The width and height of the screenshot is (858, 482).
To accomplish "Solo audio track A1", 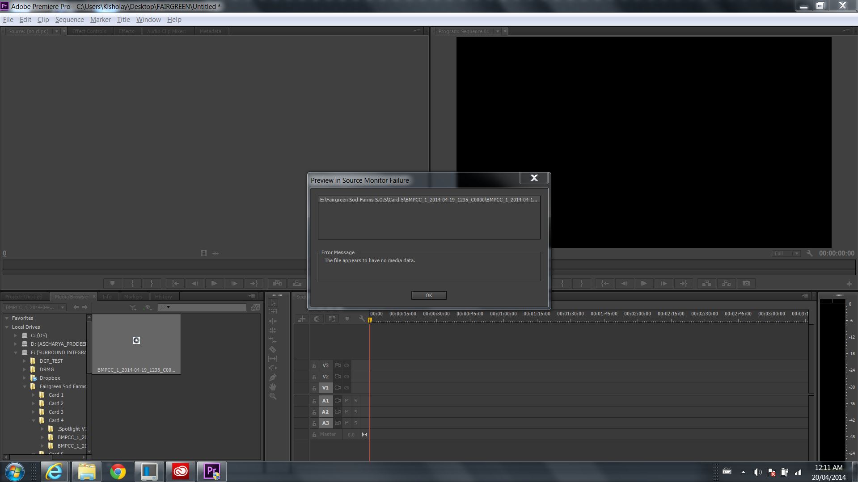I will (x=356, y=401).
